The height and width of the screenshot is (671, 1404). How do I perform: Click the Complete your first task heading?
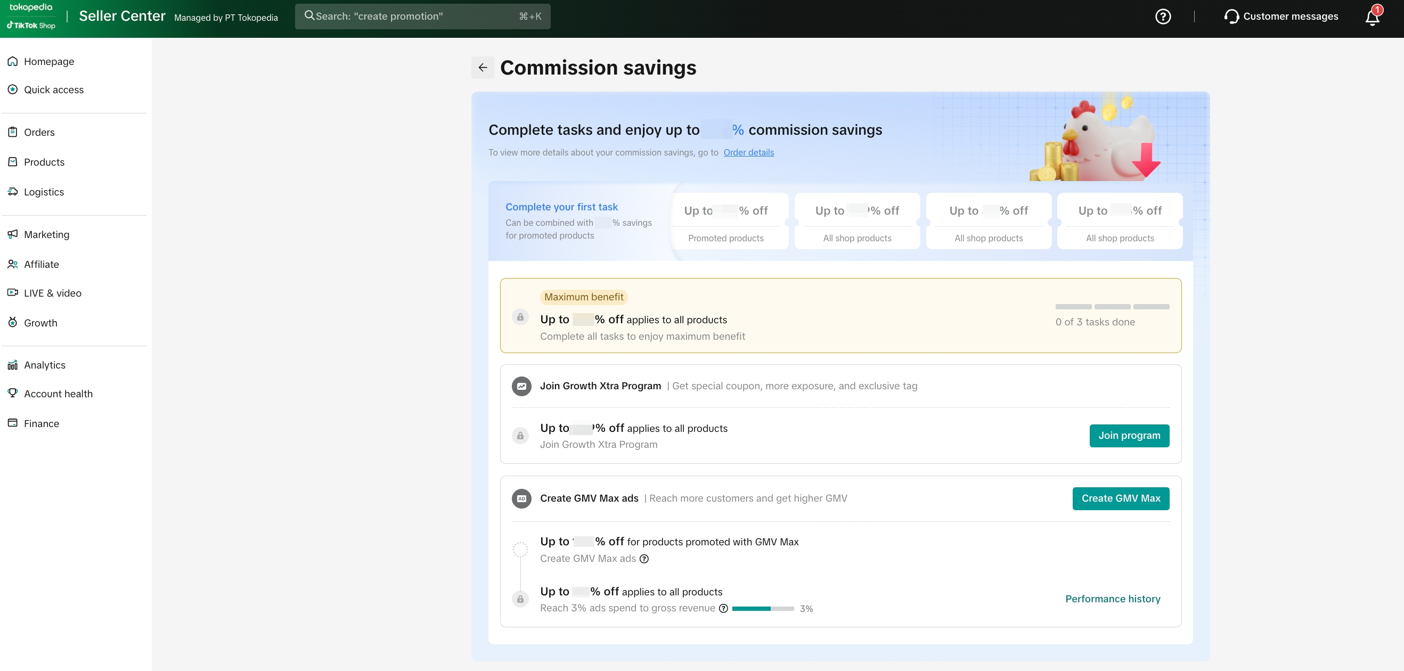tap(561, 207)
